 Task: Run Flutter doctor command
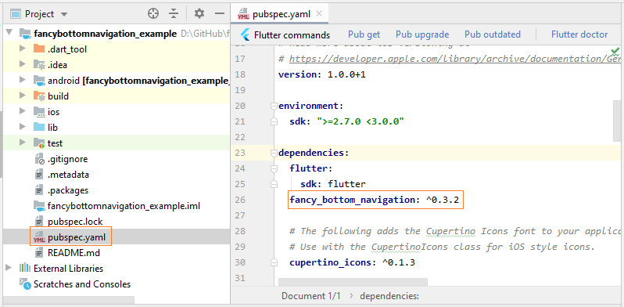click(x=579, y=34)
